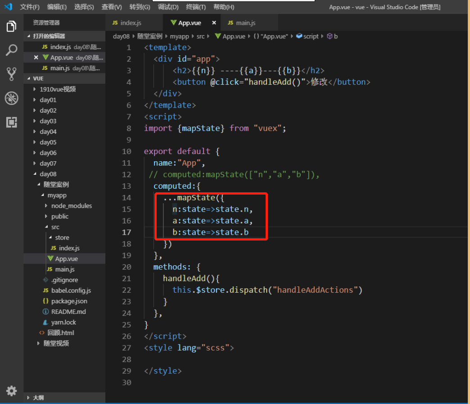Click the script breadcrumb segment
The height and width of the screenshot is (404, 470).
307,36
